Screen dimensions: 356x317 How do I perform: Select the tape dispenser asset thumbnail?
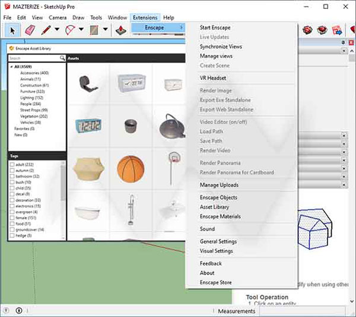(88, 84)
